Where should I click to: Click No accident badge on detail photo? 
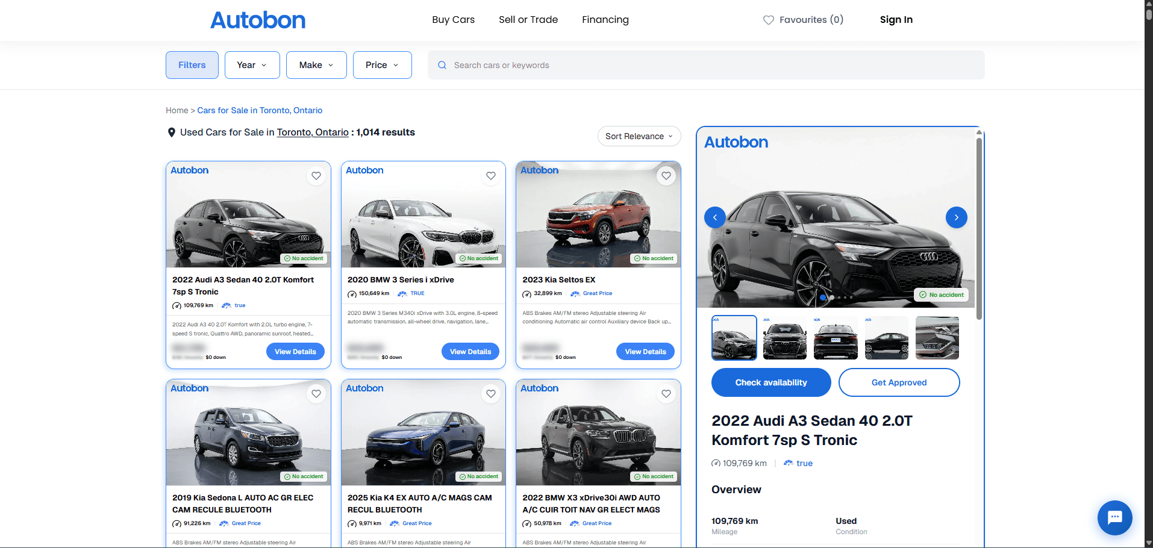pos(942,294)
